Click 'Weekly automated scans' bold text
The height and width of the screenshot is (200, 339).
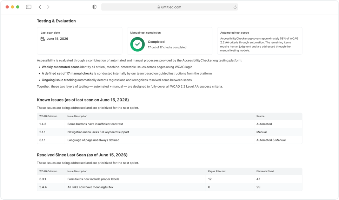(60, 67)
